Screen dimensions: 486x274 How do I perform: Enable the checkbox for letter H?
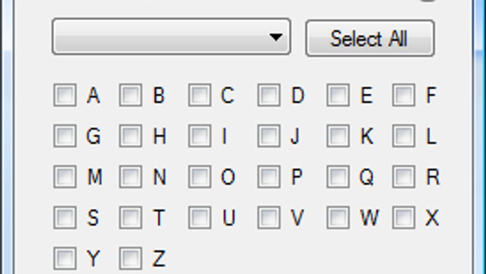[x=130, y=136]
